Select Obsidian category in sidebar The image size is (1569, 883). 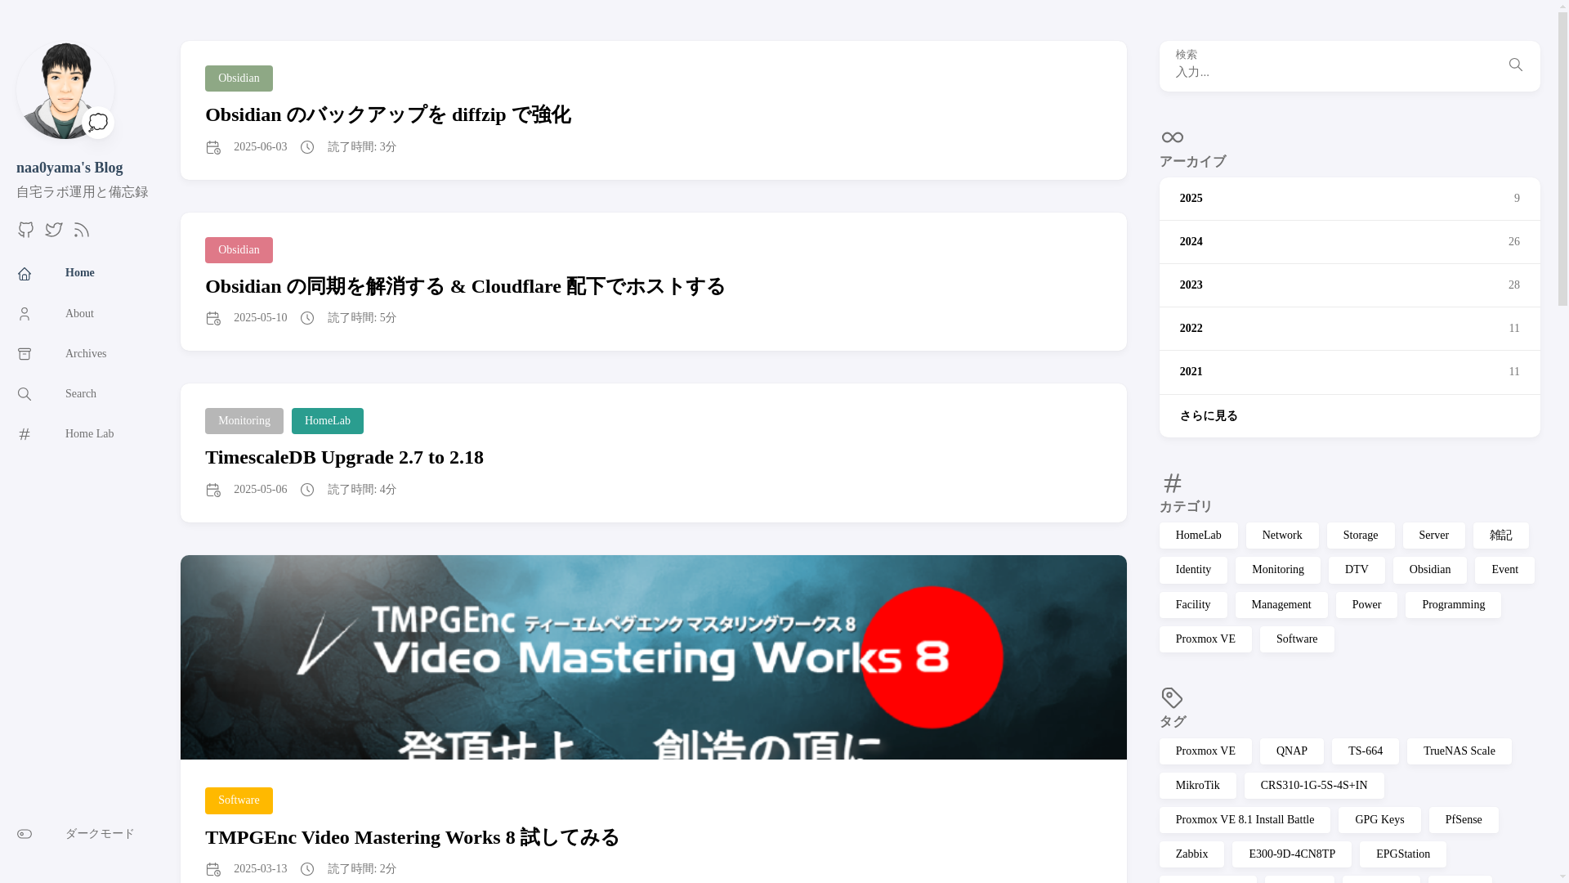click(1430, 570)
